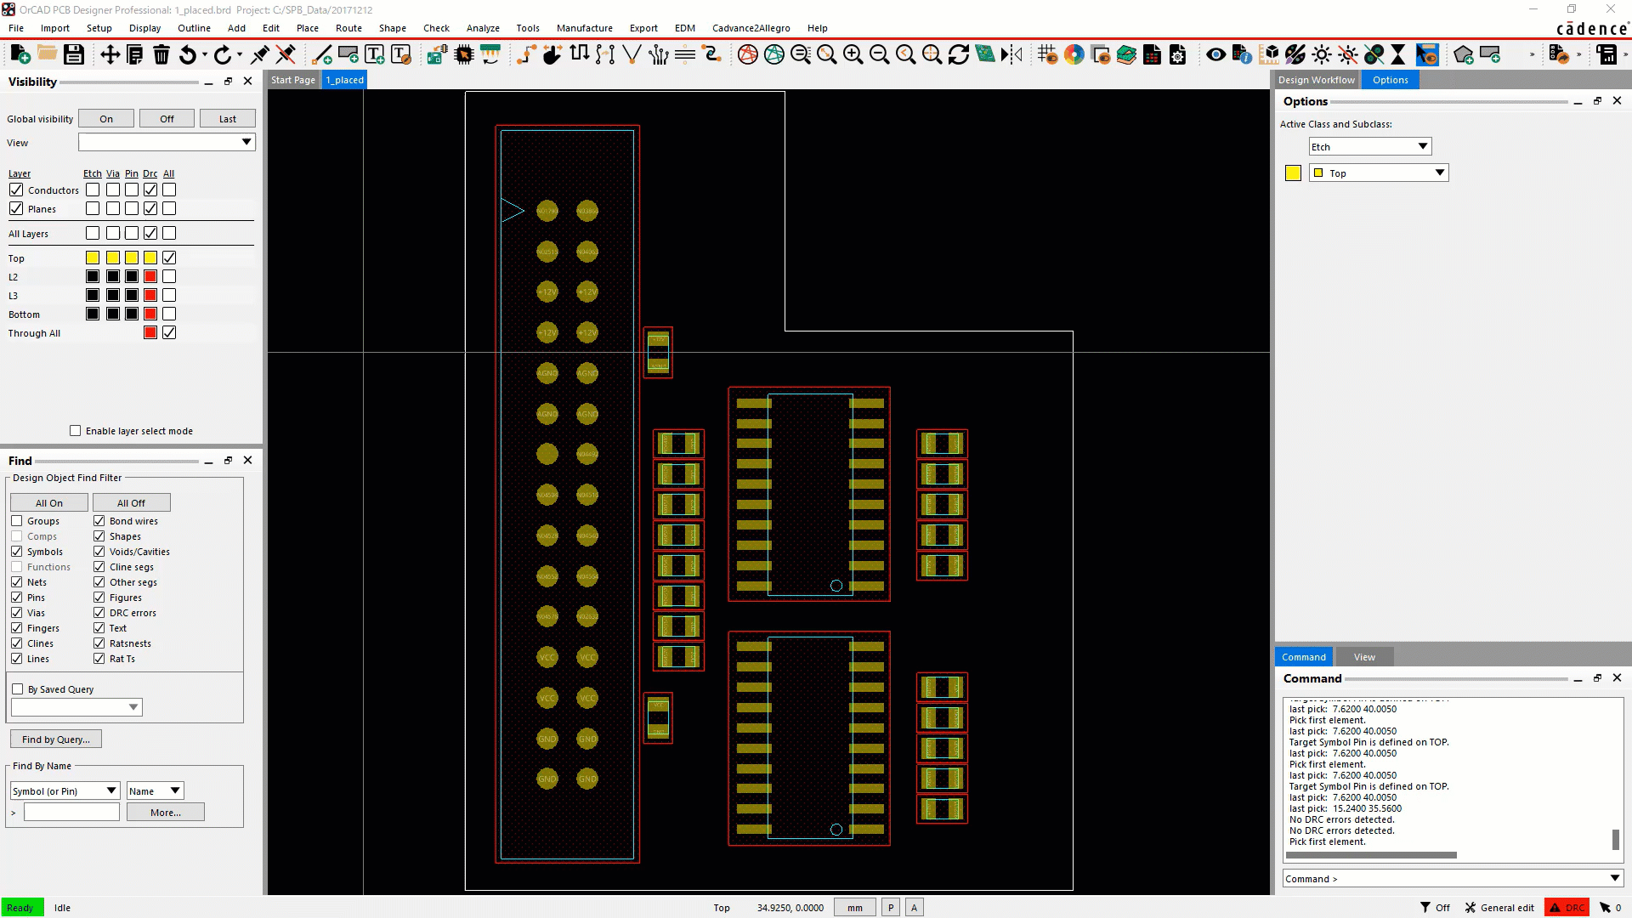Screen dimensions: 1632x918
Task: Switch to the Design Workflow tab
Action: (1317, 80)
